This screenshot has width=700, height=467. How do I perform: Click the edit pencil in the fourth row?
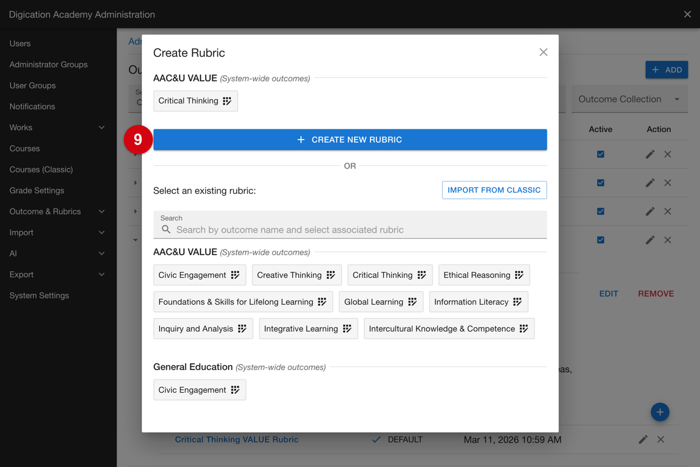click(650, 240)
